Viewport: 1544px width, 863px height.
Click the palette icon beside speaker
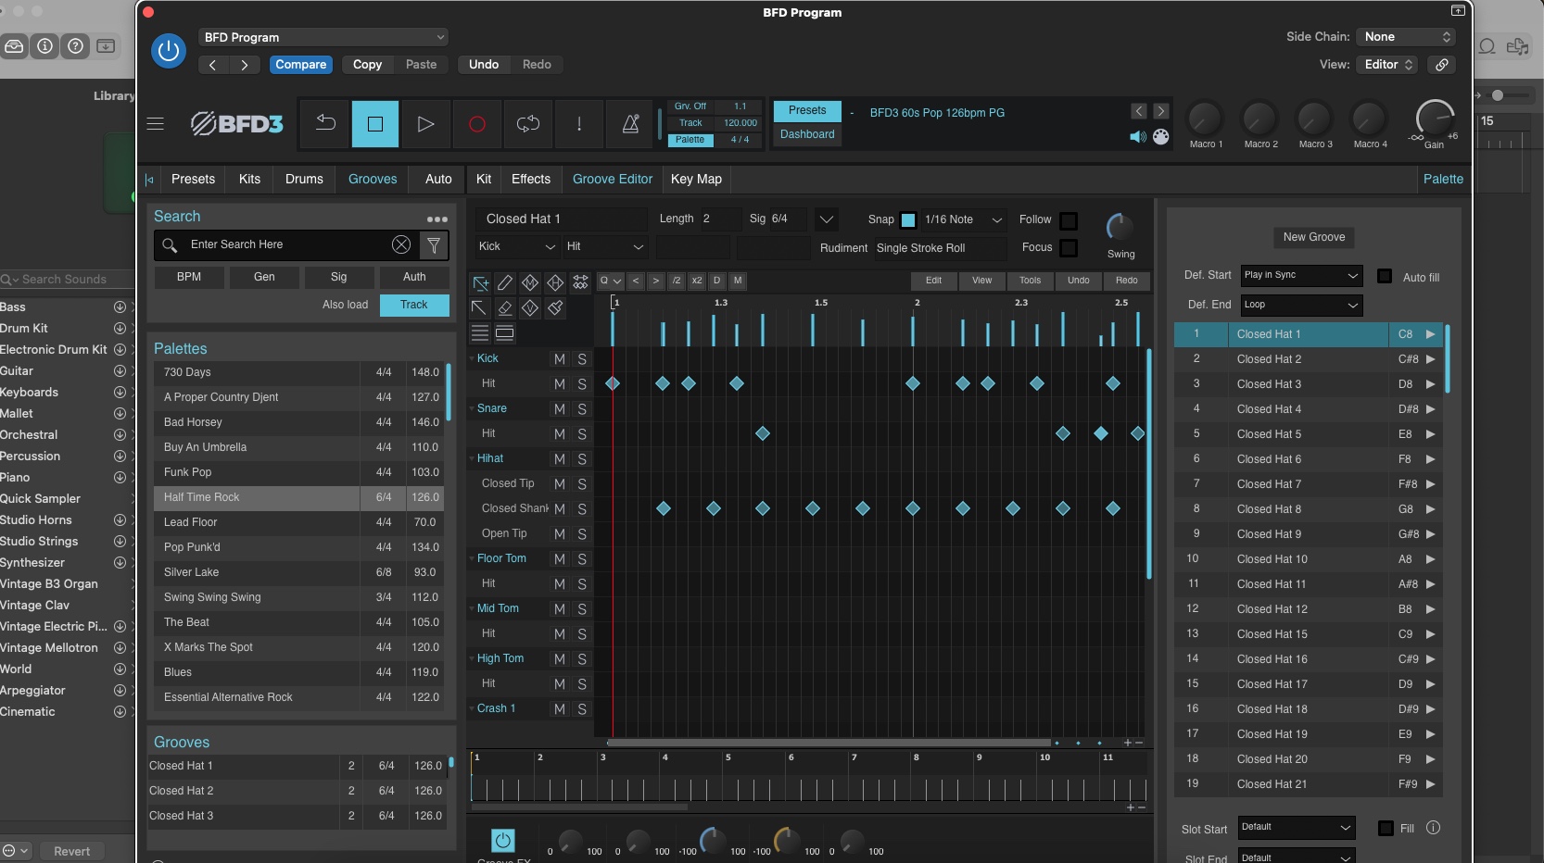tap(1160, 137)
